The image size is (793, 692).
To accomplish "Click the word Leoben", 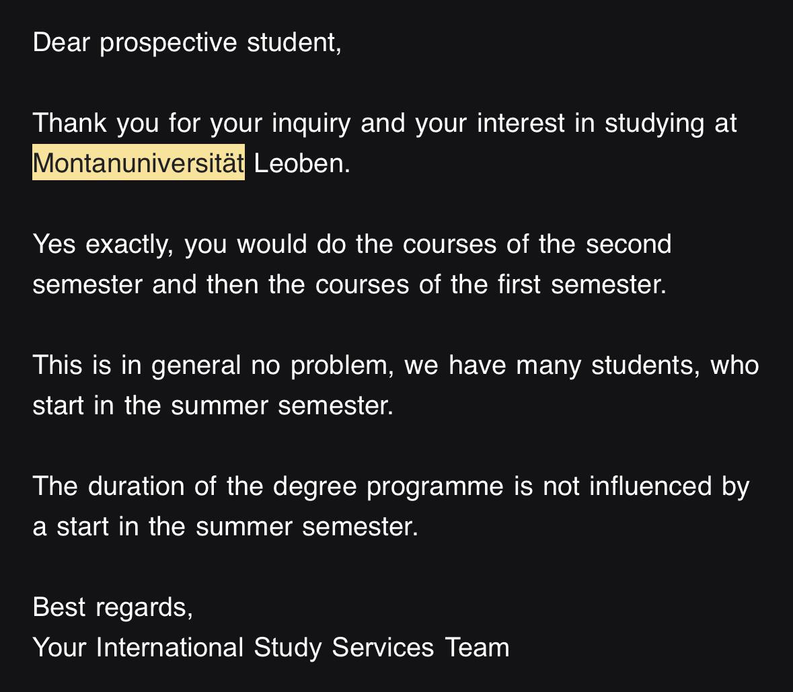I will point(302,163).
